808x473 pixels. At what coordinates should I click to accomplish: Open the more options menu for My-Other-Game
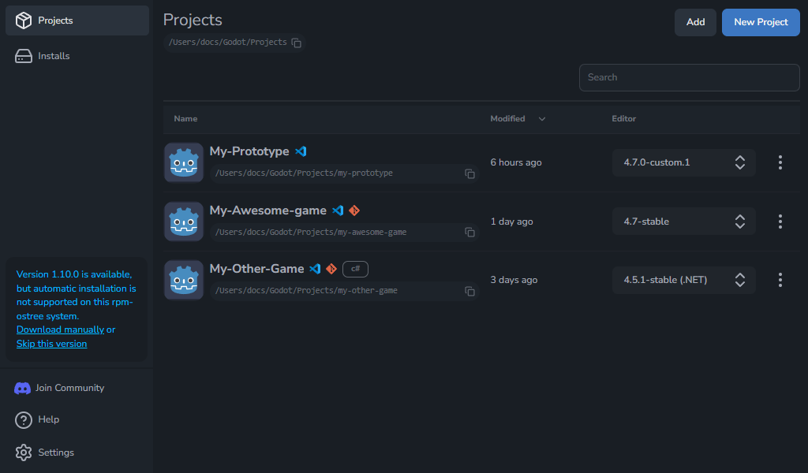point(780,280)
